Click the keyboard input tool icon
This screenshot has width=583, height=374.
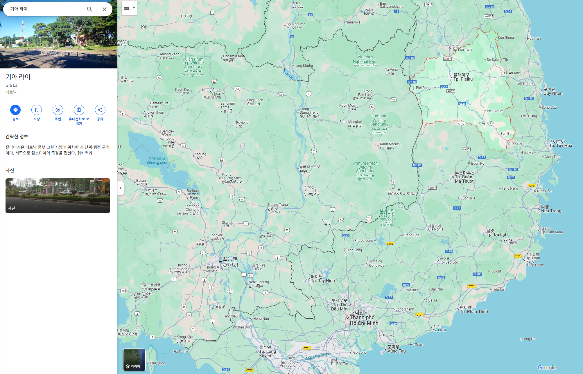click(126, 8)
